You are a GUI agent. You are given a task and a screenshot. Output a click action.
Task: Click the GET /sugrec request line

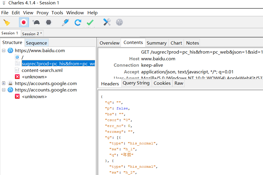(202, 52)
